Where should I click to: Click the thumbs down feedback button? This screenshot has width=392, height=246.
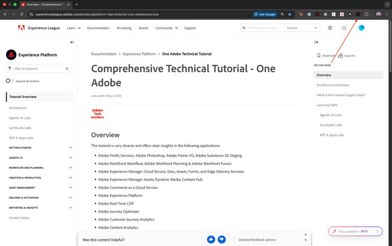[x=222, y=240]
